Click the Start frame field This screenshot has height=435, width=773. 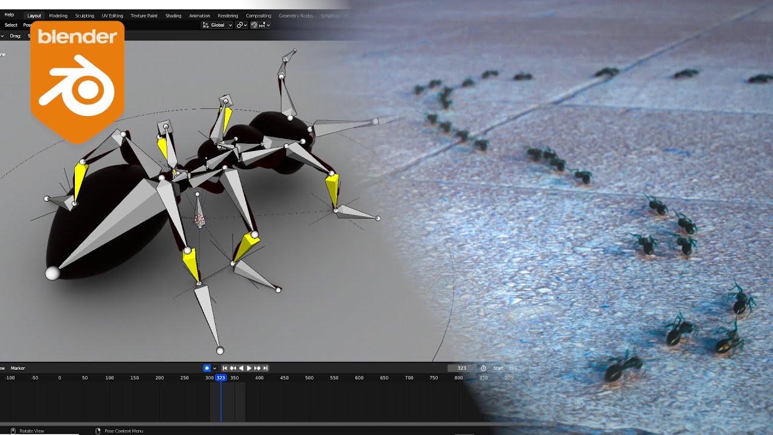505,368
